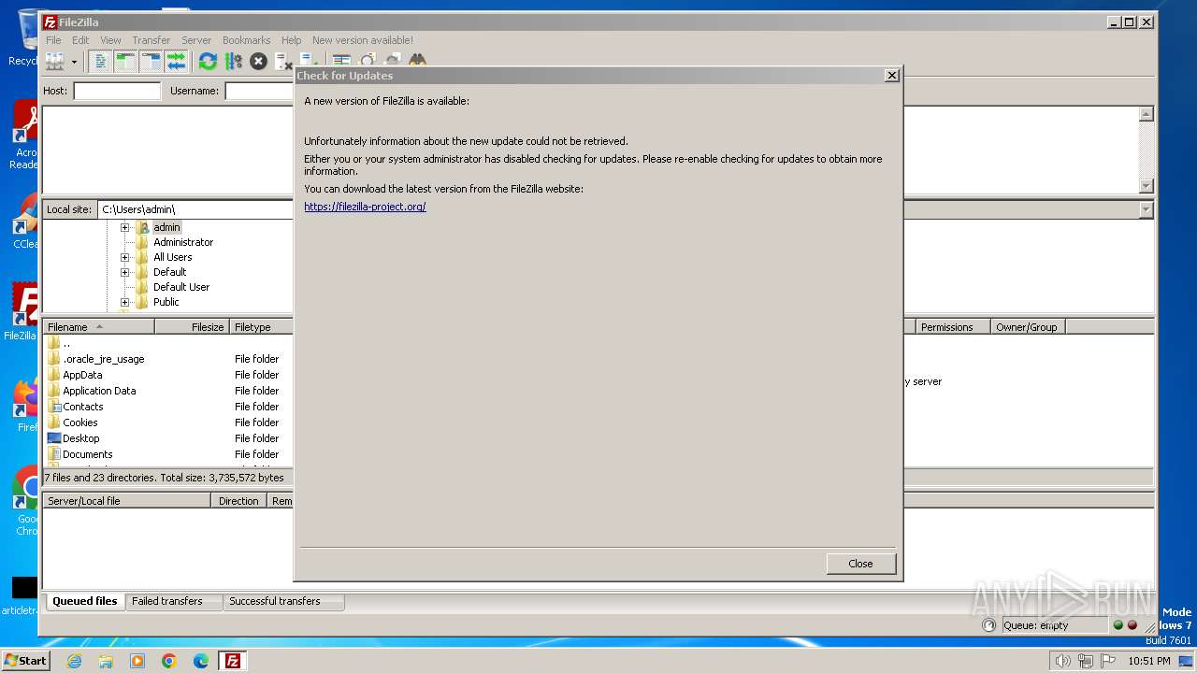This screenshot has height=673, width=1197.
Task: Focus the Host input field
Action: pos(117,91)
